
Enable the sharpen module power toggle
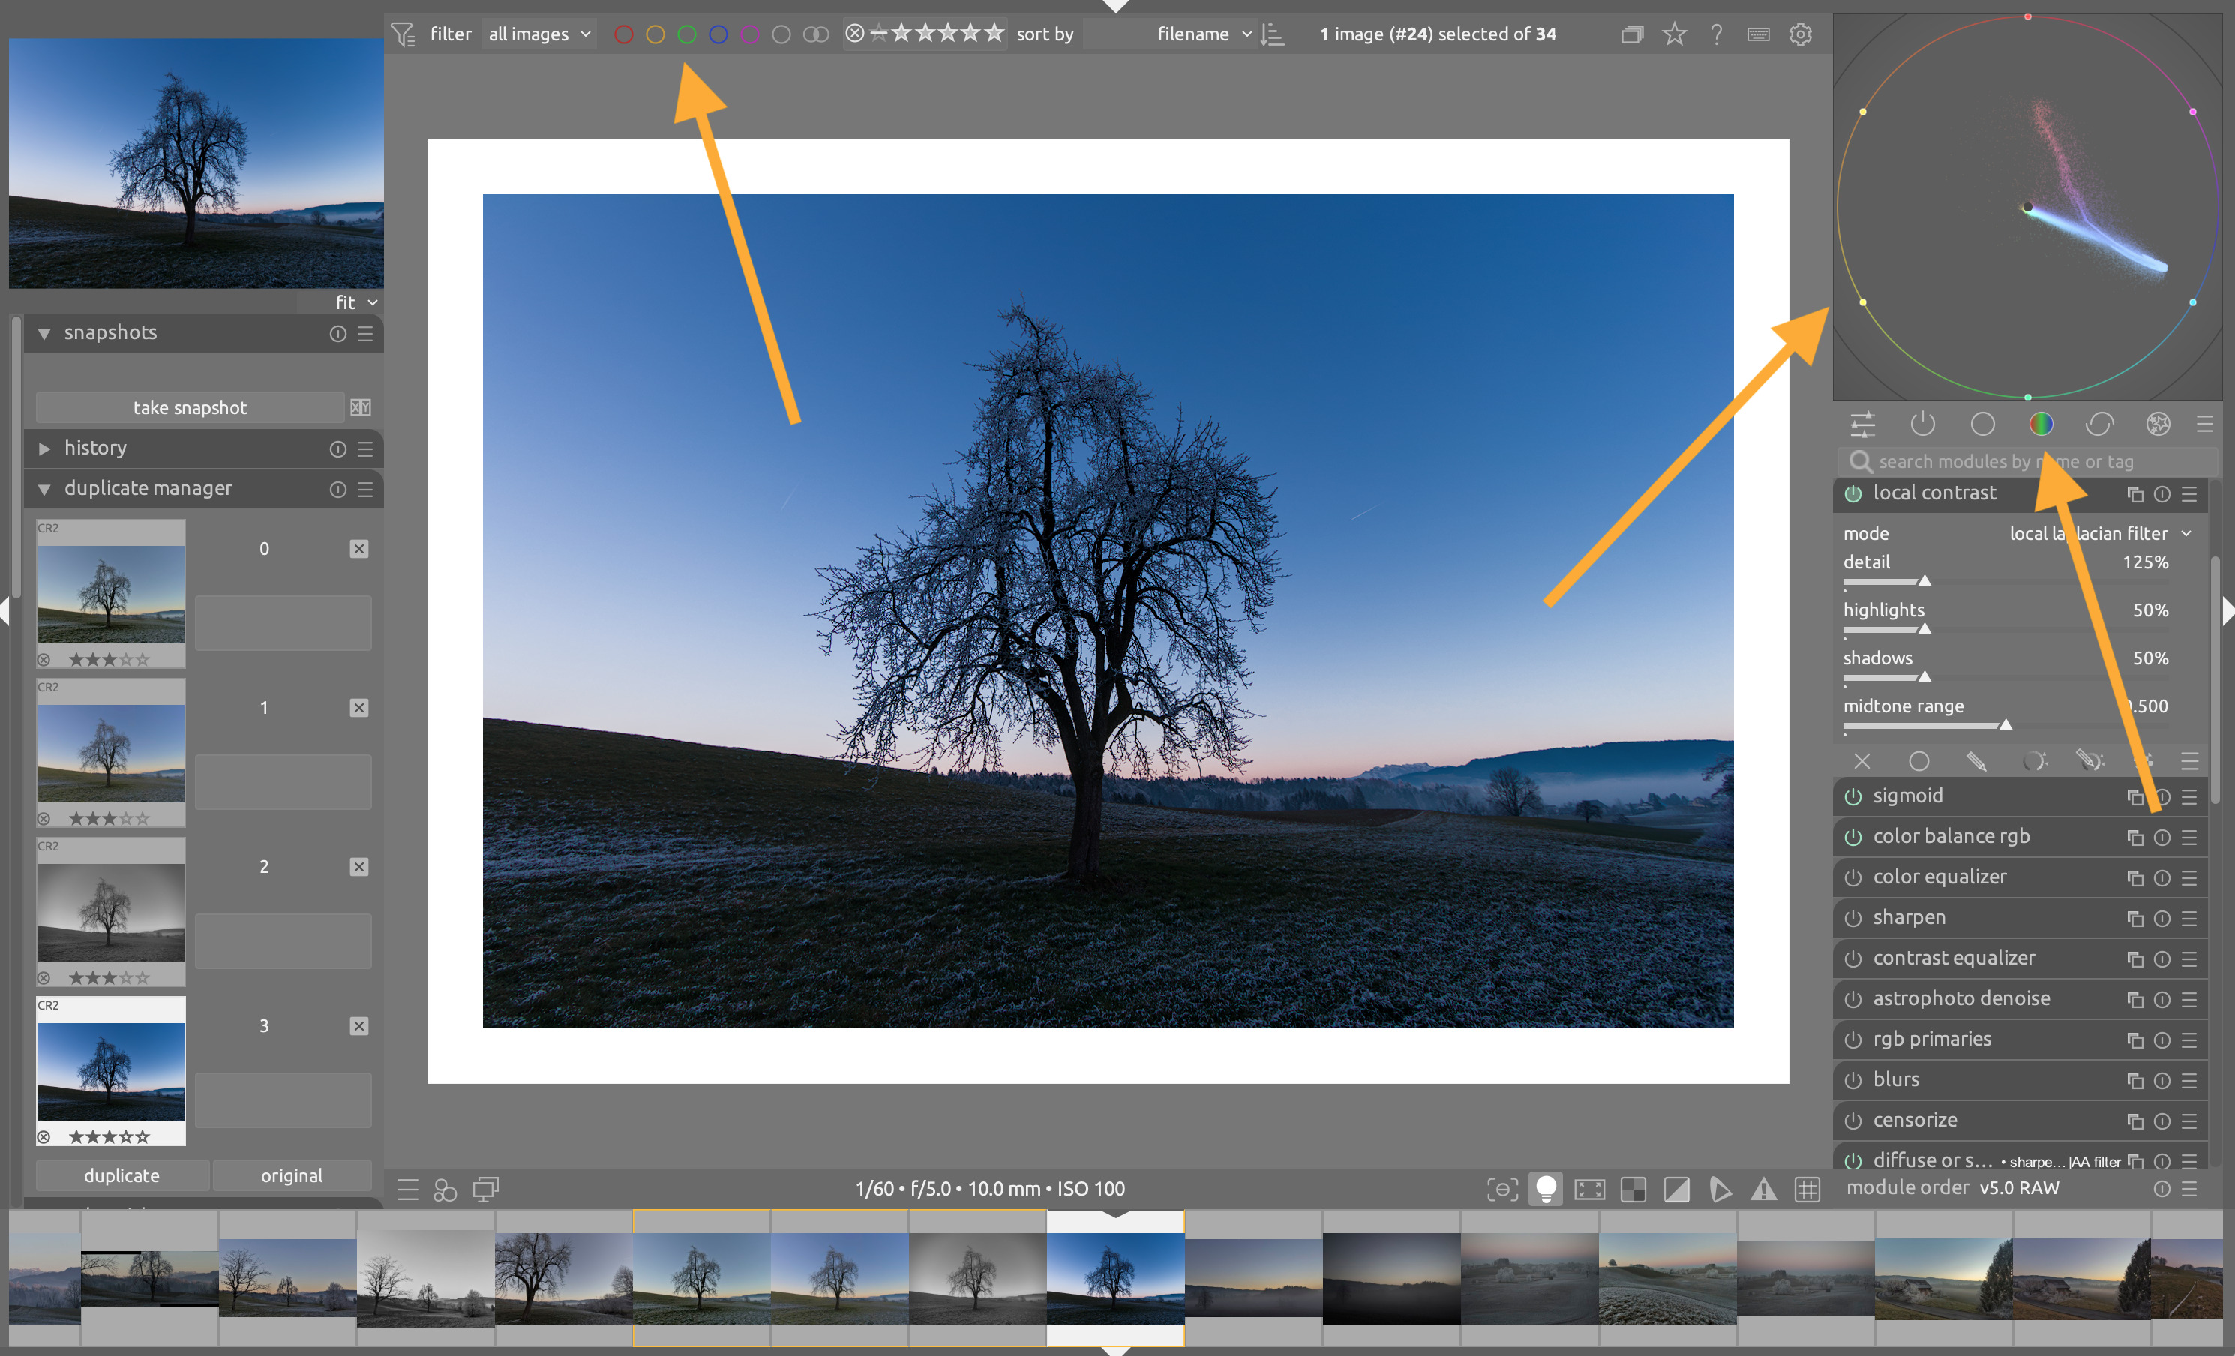pyautogui.click(x=1853, y=918)
